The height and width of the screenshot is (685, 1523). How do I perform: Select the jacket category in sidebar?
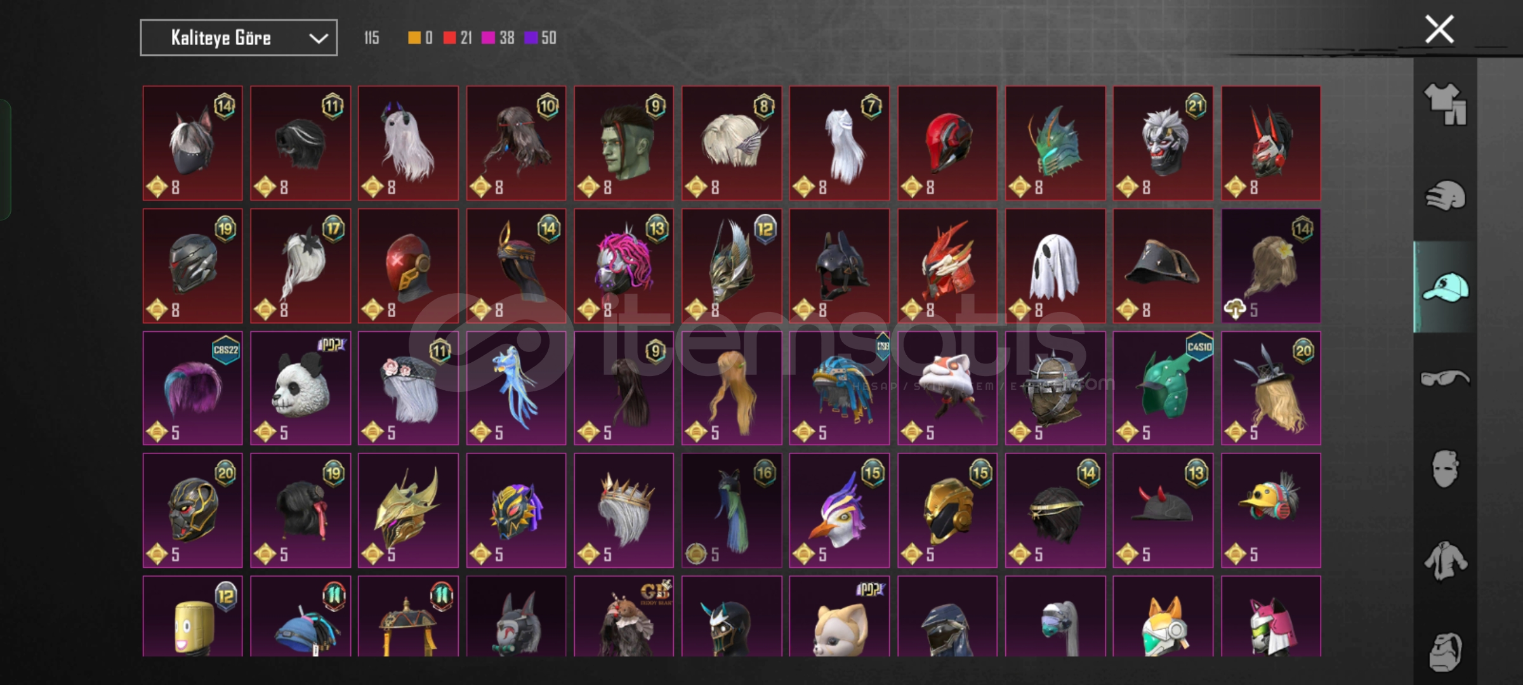click(1445, 561)
